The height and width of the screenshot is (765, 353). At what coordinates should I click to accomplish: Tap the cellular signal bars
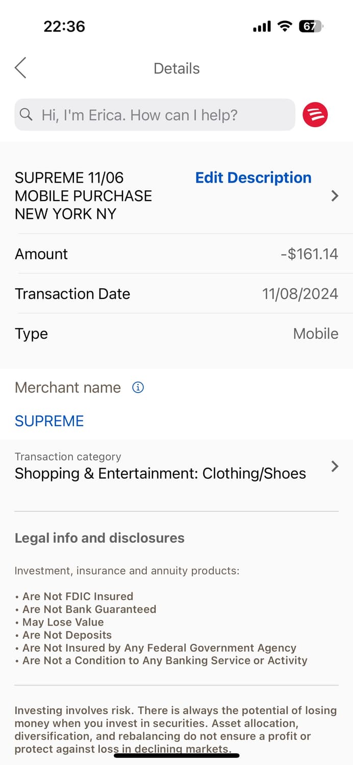(262, 27)
